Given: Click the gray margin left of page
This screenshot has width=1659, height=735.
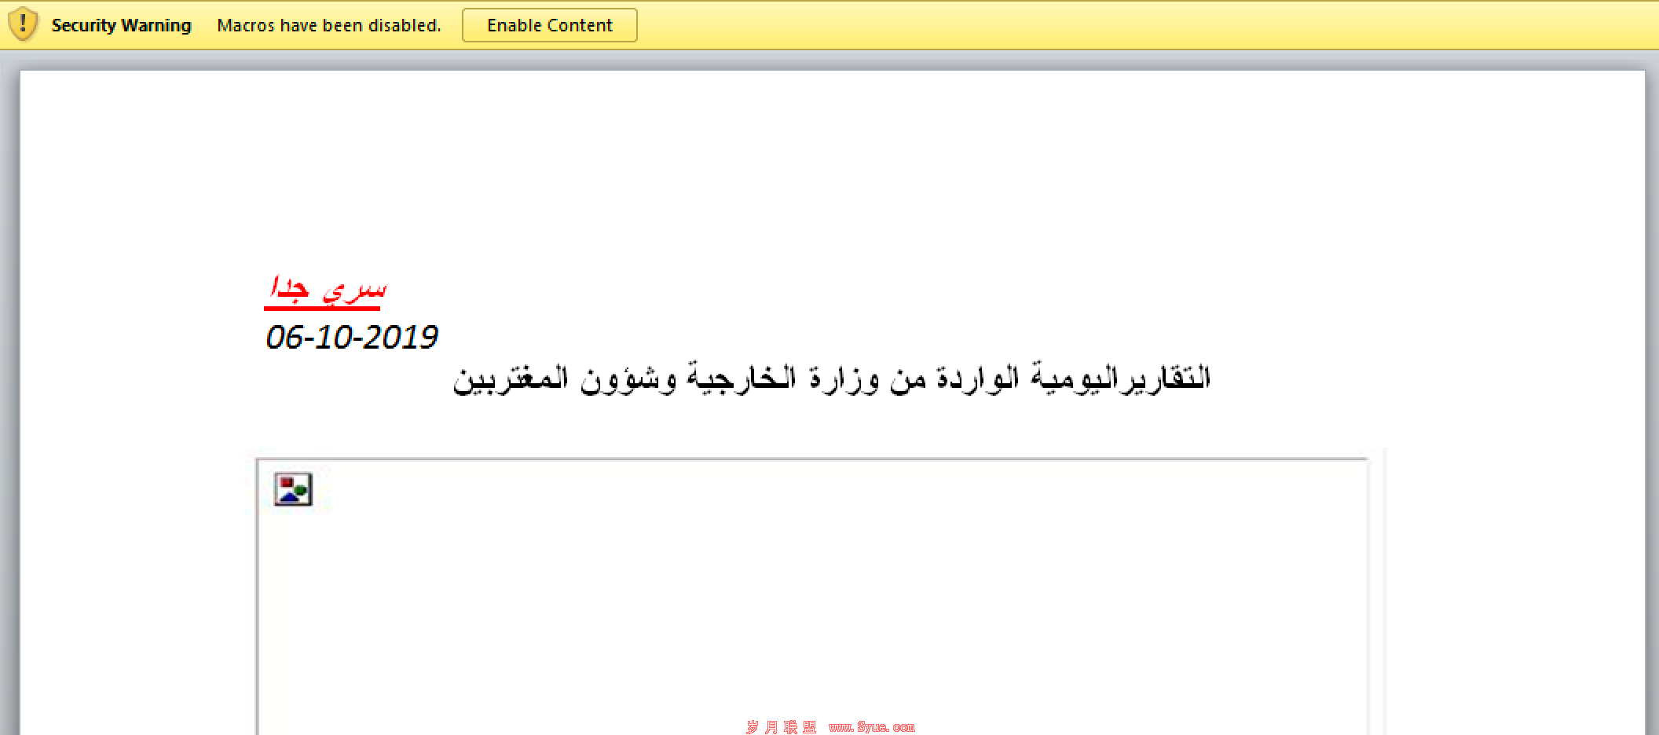Looking at the screenshot, I should 9,393.
